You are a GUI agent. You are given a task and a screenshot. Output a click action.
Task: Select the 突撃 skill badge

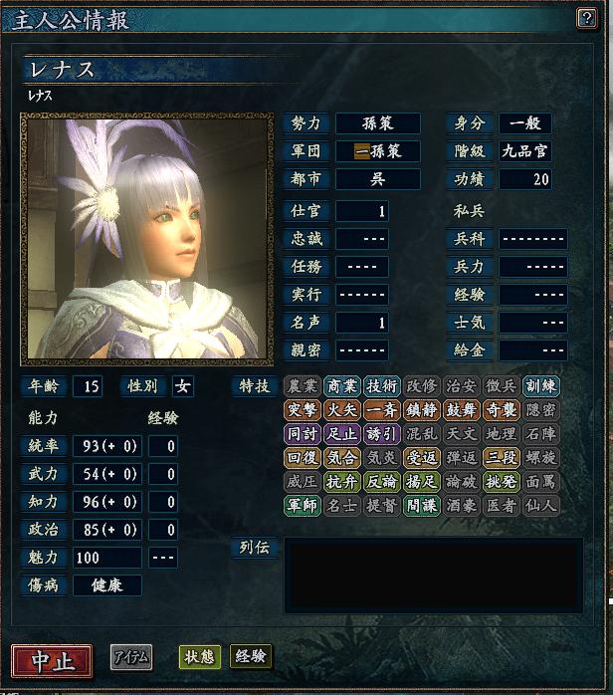click(x=303, y=410)
